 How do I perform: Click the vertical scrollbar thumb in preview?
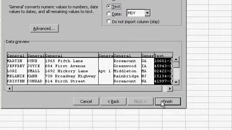click(176, 65)
